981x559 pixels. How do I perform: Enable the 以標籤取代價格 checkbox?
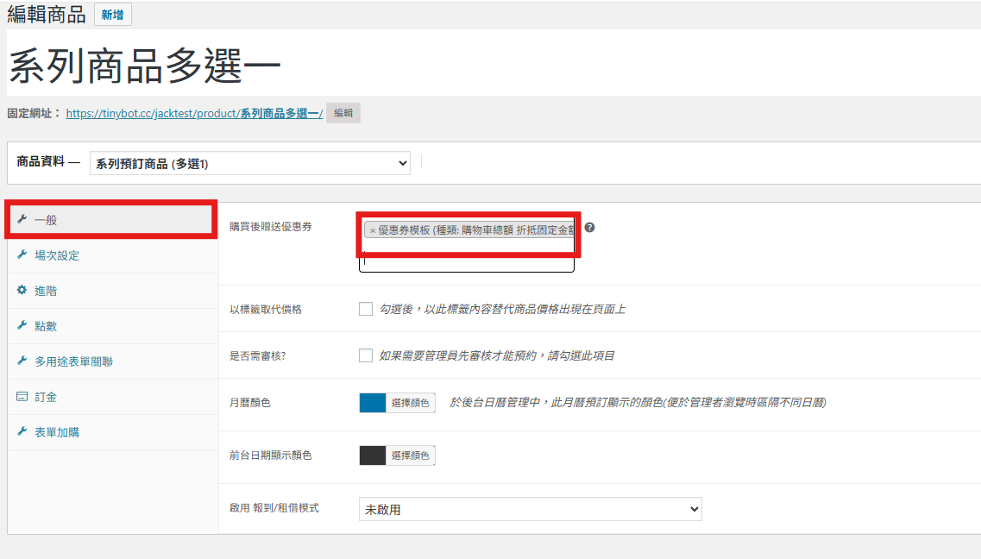coord(366,309)
